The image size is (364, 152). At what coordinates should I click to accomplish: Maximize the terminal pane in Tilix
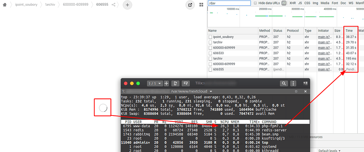(296, 91)
